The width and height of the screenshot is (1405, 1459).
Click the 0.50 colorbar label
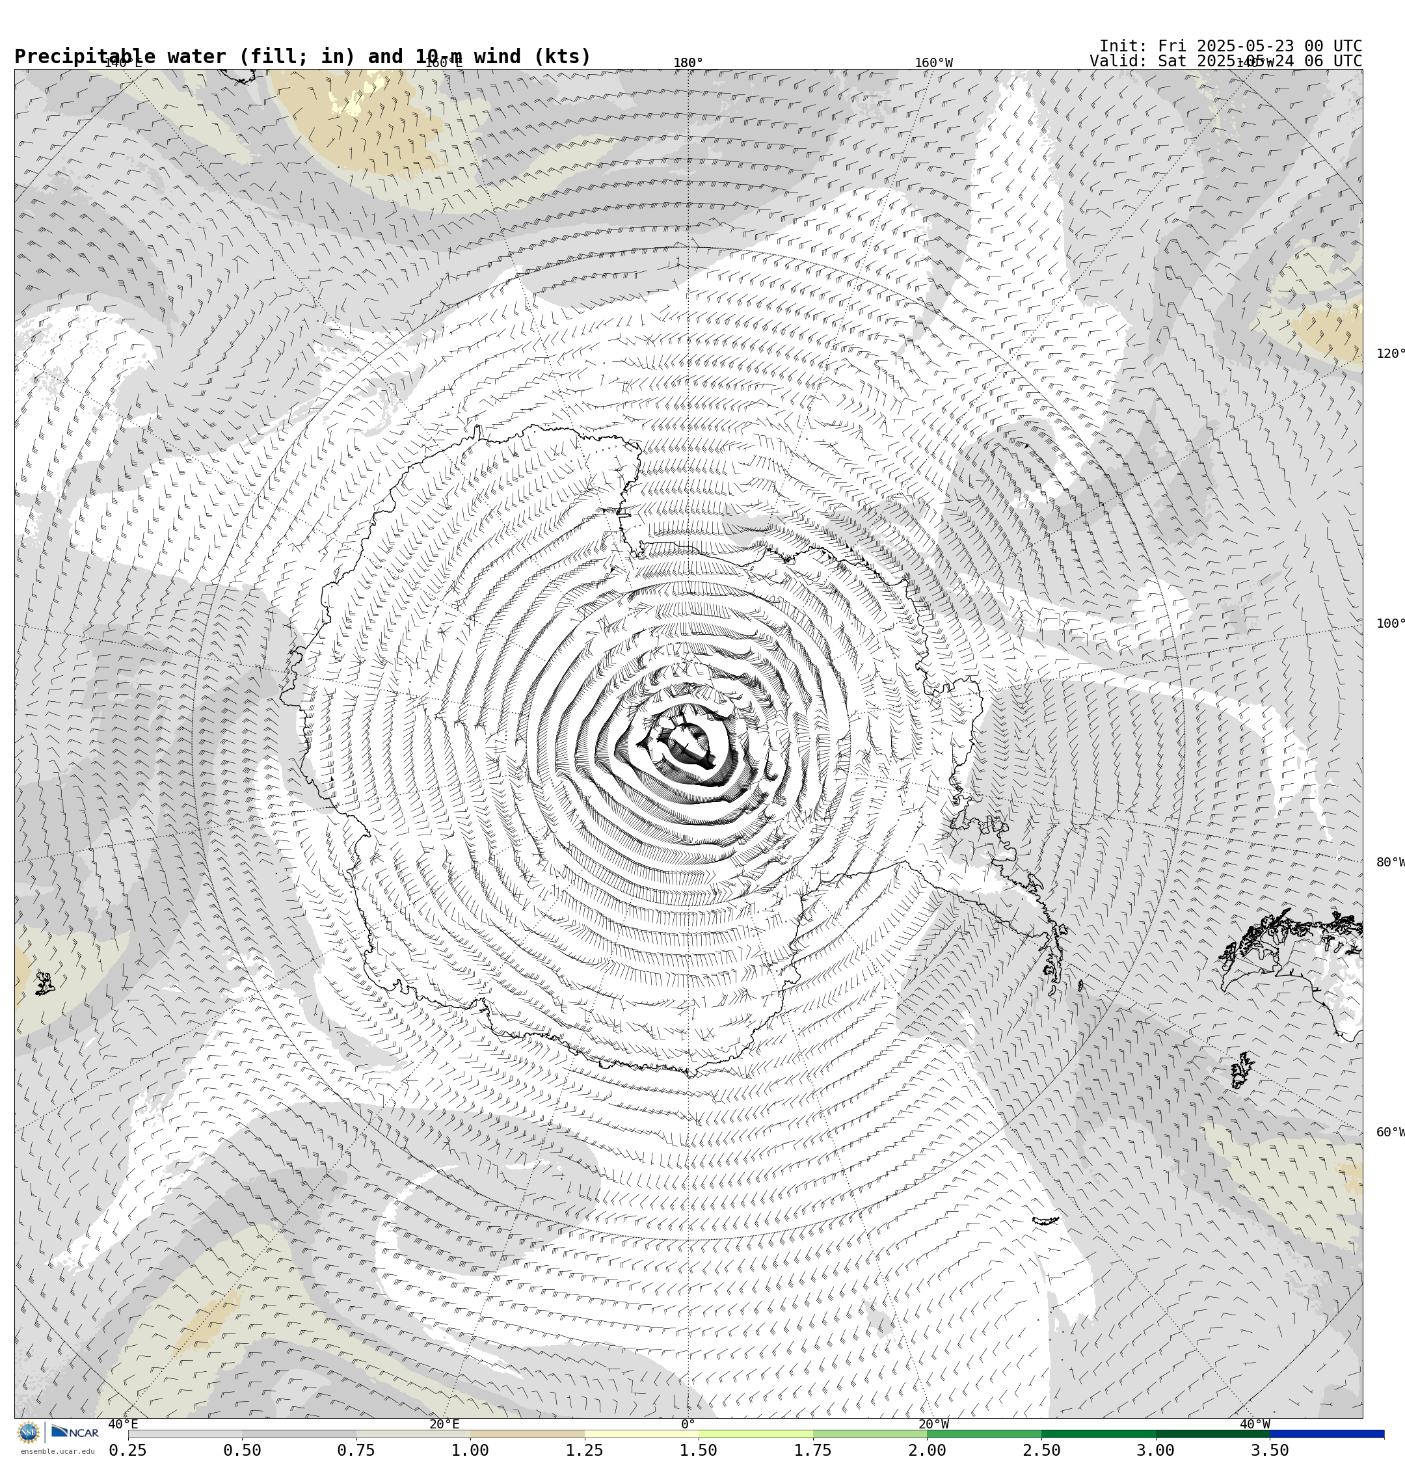[242, 1450]
